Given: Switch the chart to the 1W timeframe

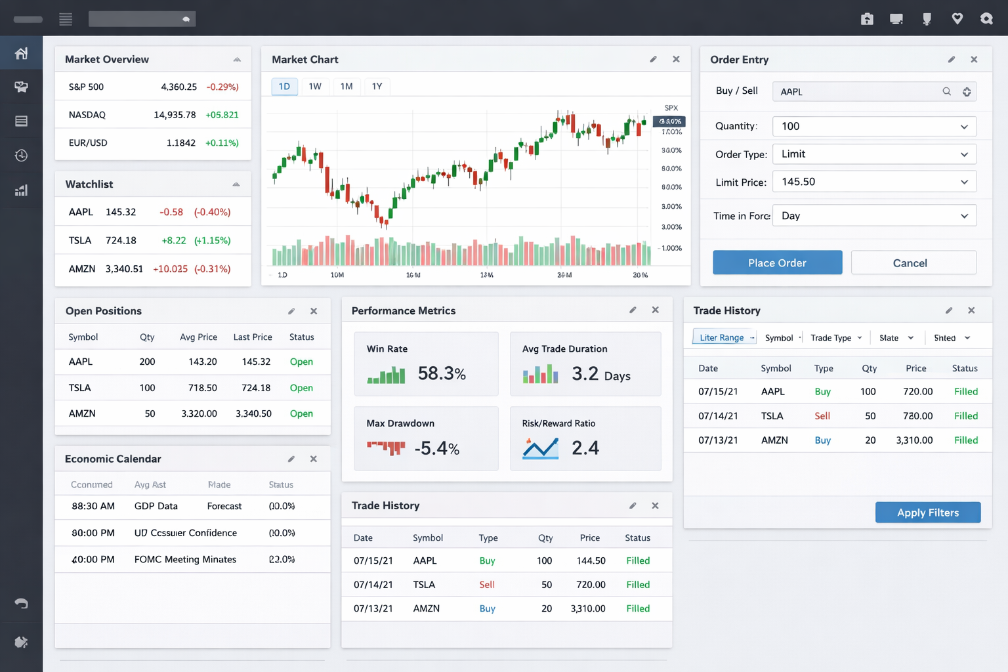Looking at the screenshot, I should coord(315,87).
